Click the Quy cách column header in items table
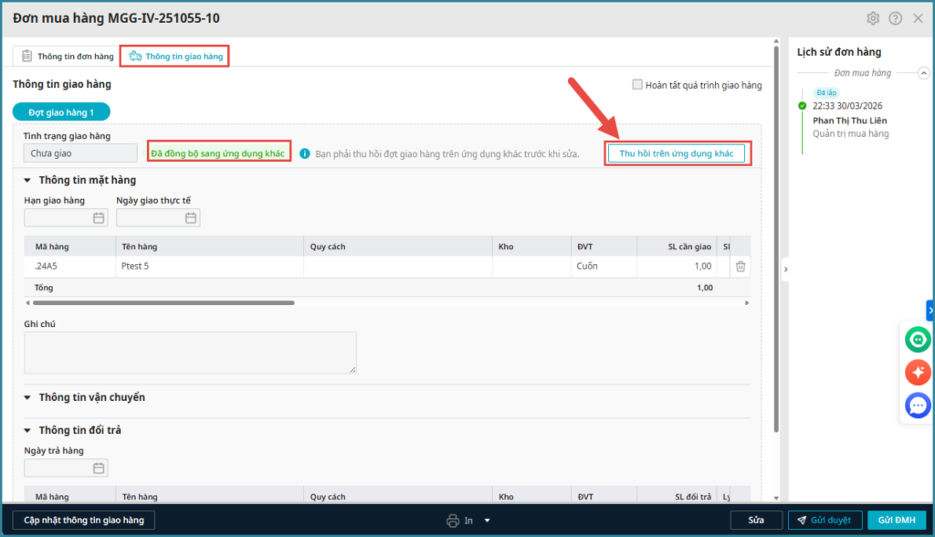Image resolution: width=935 pixels, height=537 pixels. pos(398,247)
